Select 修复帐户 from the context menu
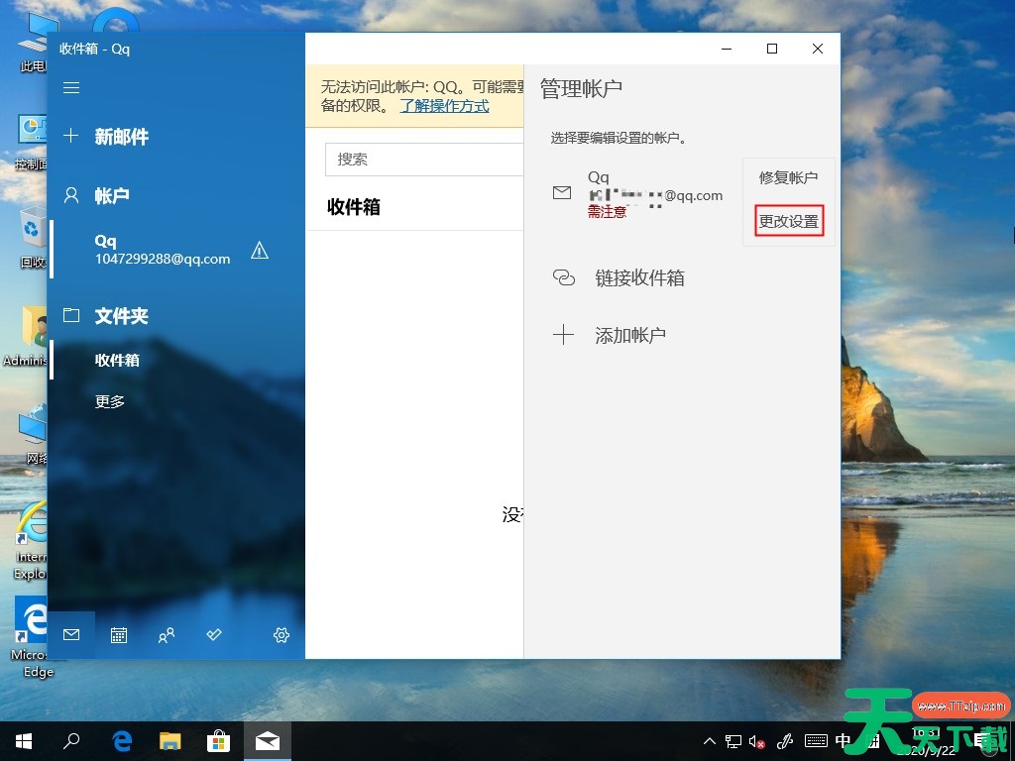This screenshot has width=1015, height=761. coord(789,178)
